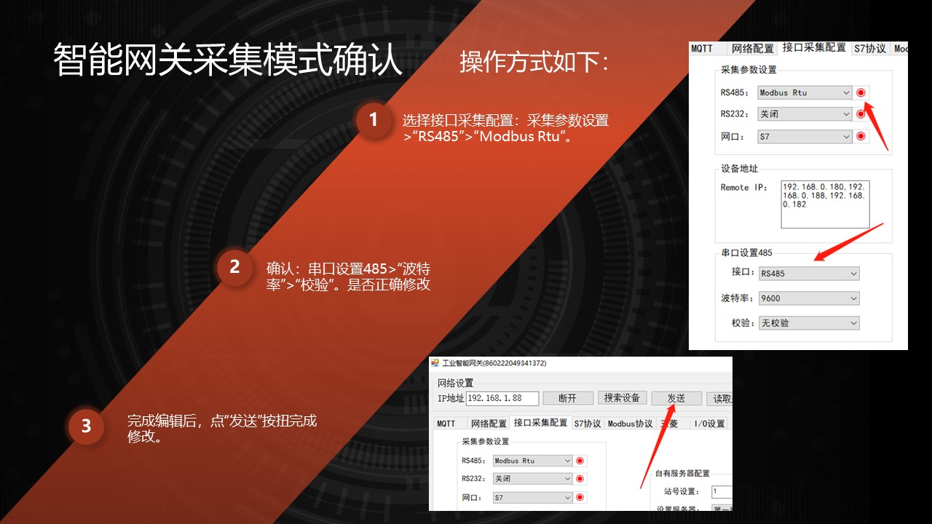The width and height of the screenshot is (932, 524).
Task: Open 网口 S7 dropdown in lower window
Action: [x=533, y=498]
